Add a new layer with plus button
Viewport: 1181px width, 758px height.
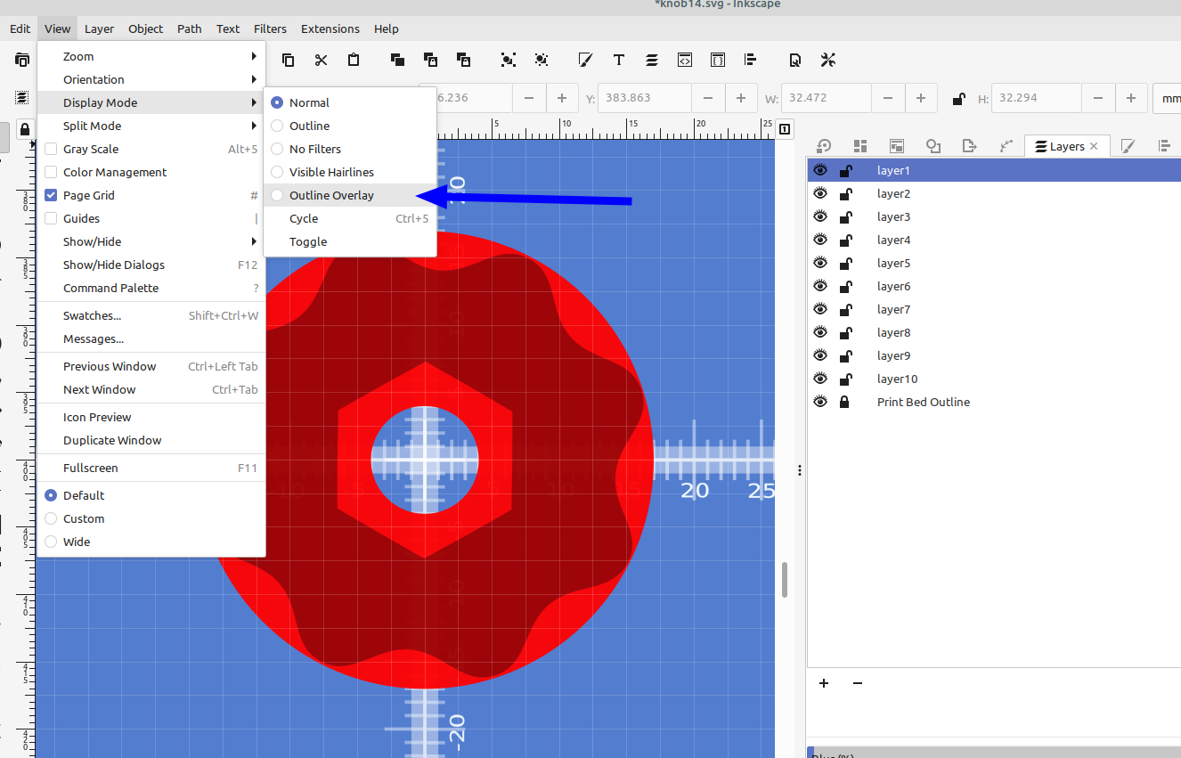coord(824,683)
